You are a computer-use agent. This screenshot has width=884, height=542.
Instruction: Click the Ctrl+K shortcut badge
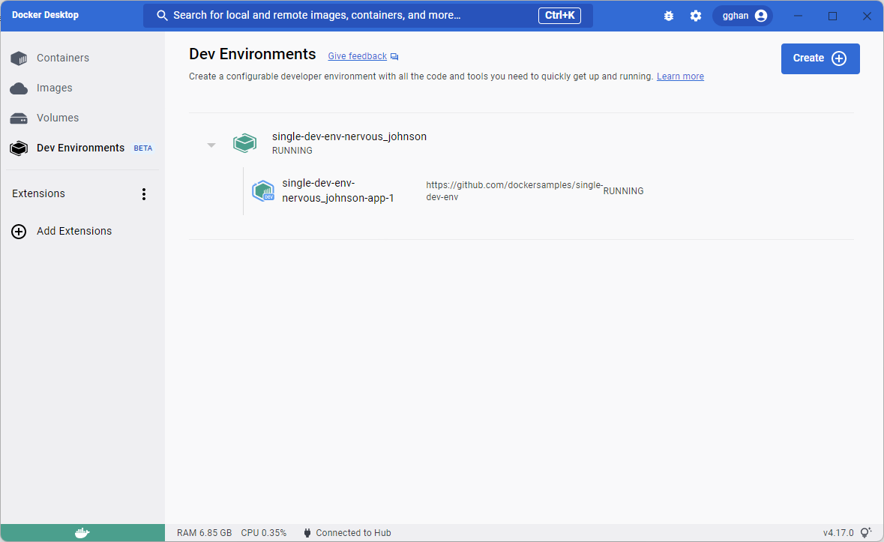click(x=559, y=15)
